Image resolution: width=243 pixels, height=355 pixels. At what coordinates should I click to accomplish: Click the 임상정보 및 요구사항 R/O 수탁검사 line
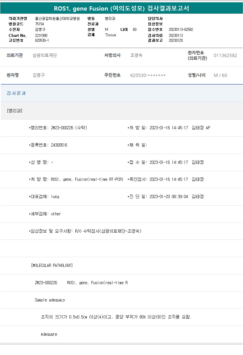pyautogui.click(x=85, y=231)
